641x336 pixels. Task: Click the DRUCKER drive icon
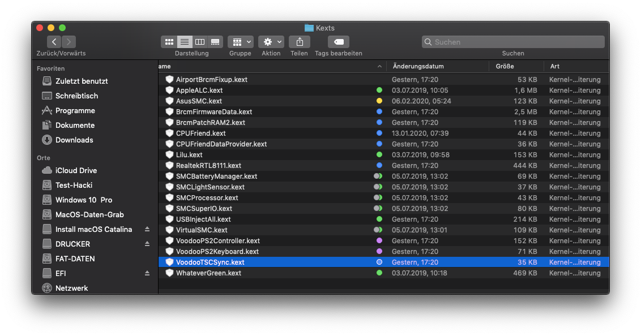(47, 244)
